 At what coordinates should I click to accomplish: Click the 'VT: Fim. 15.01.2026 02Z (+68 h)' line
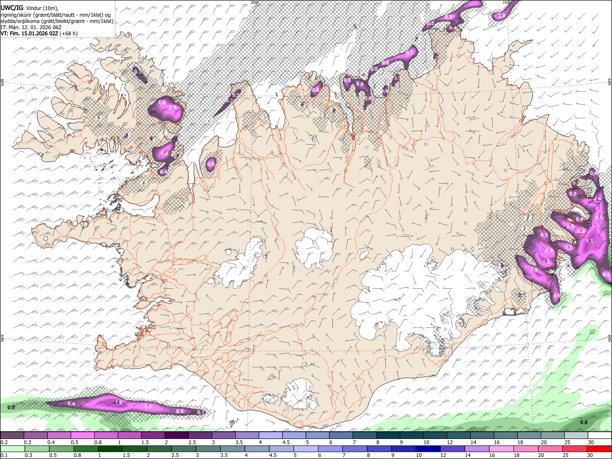click(39, 33)
